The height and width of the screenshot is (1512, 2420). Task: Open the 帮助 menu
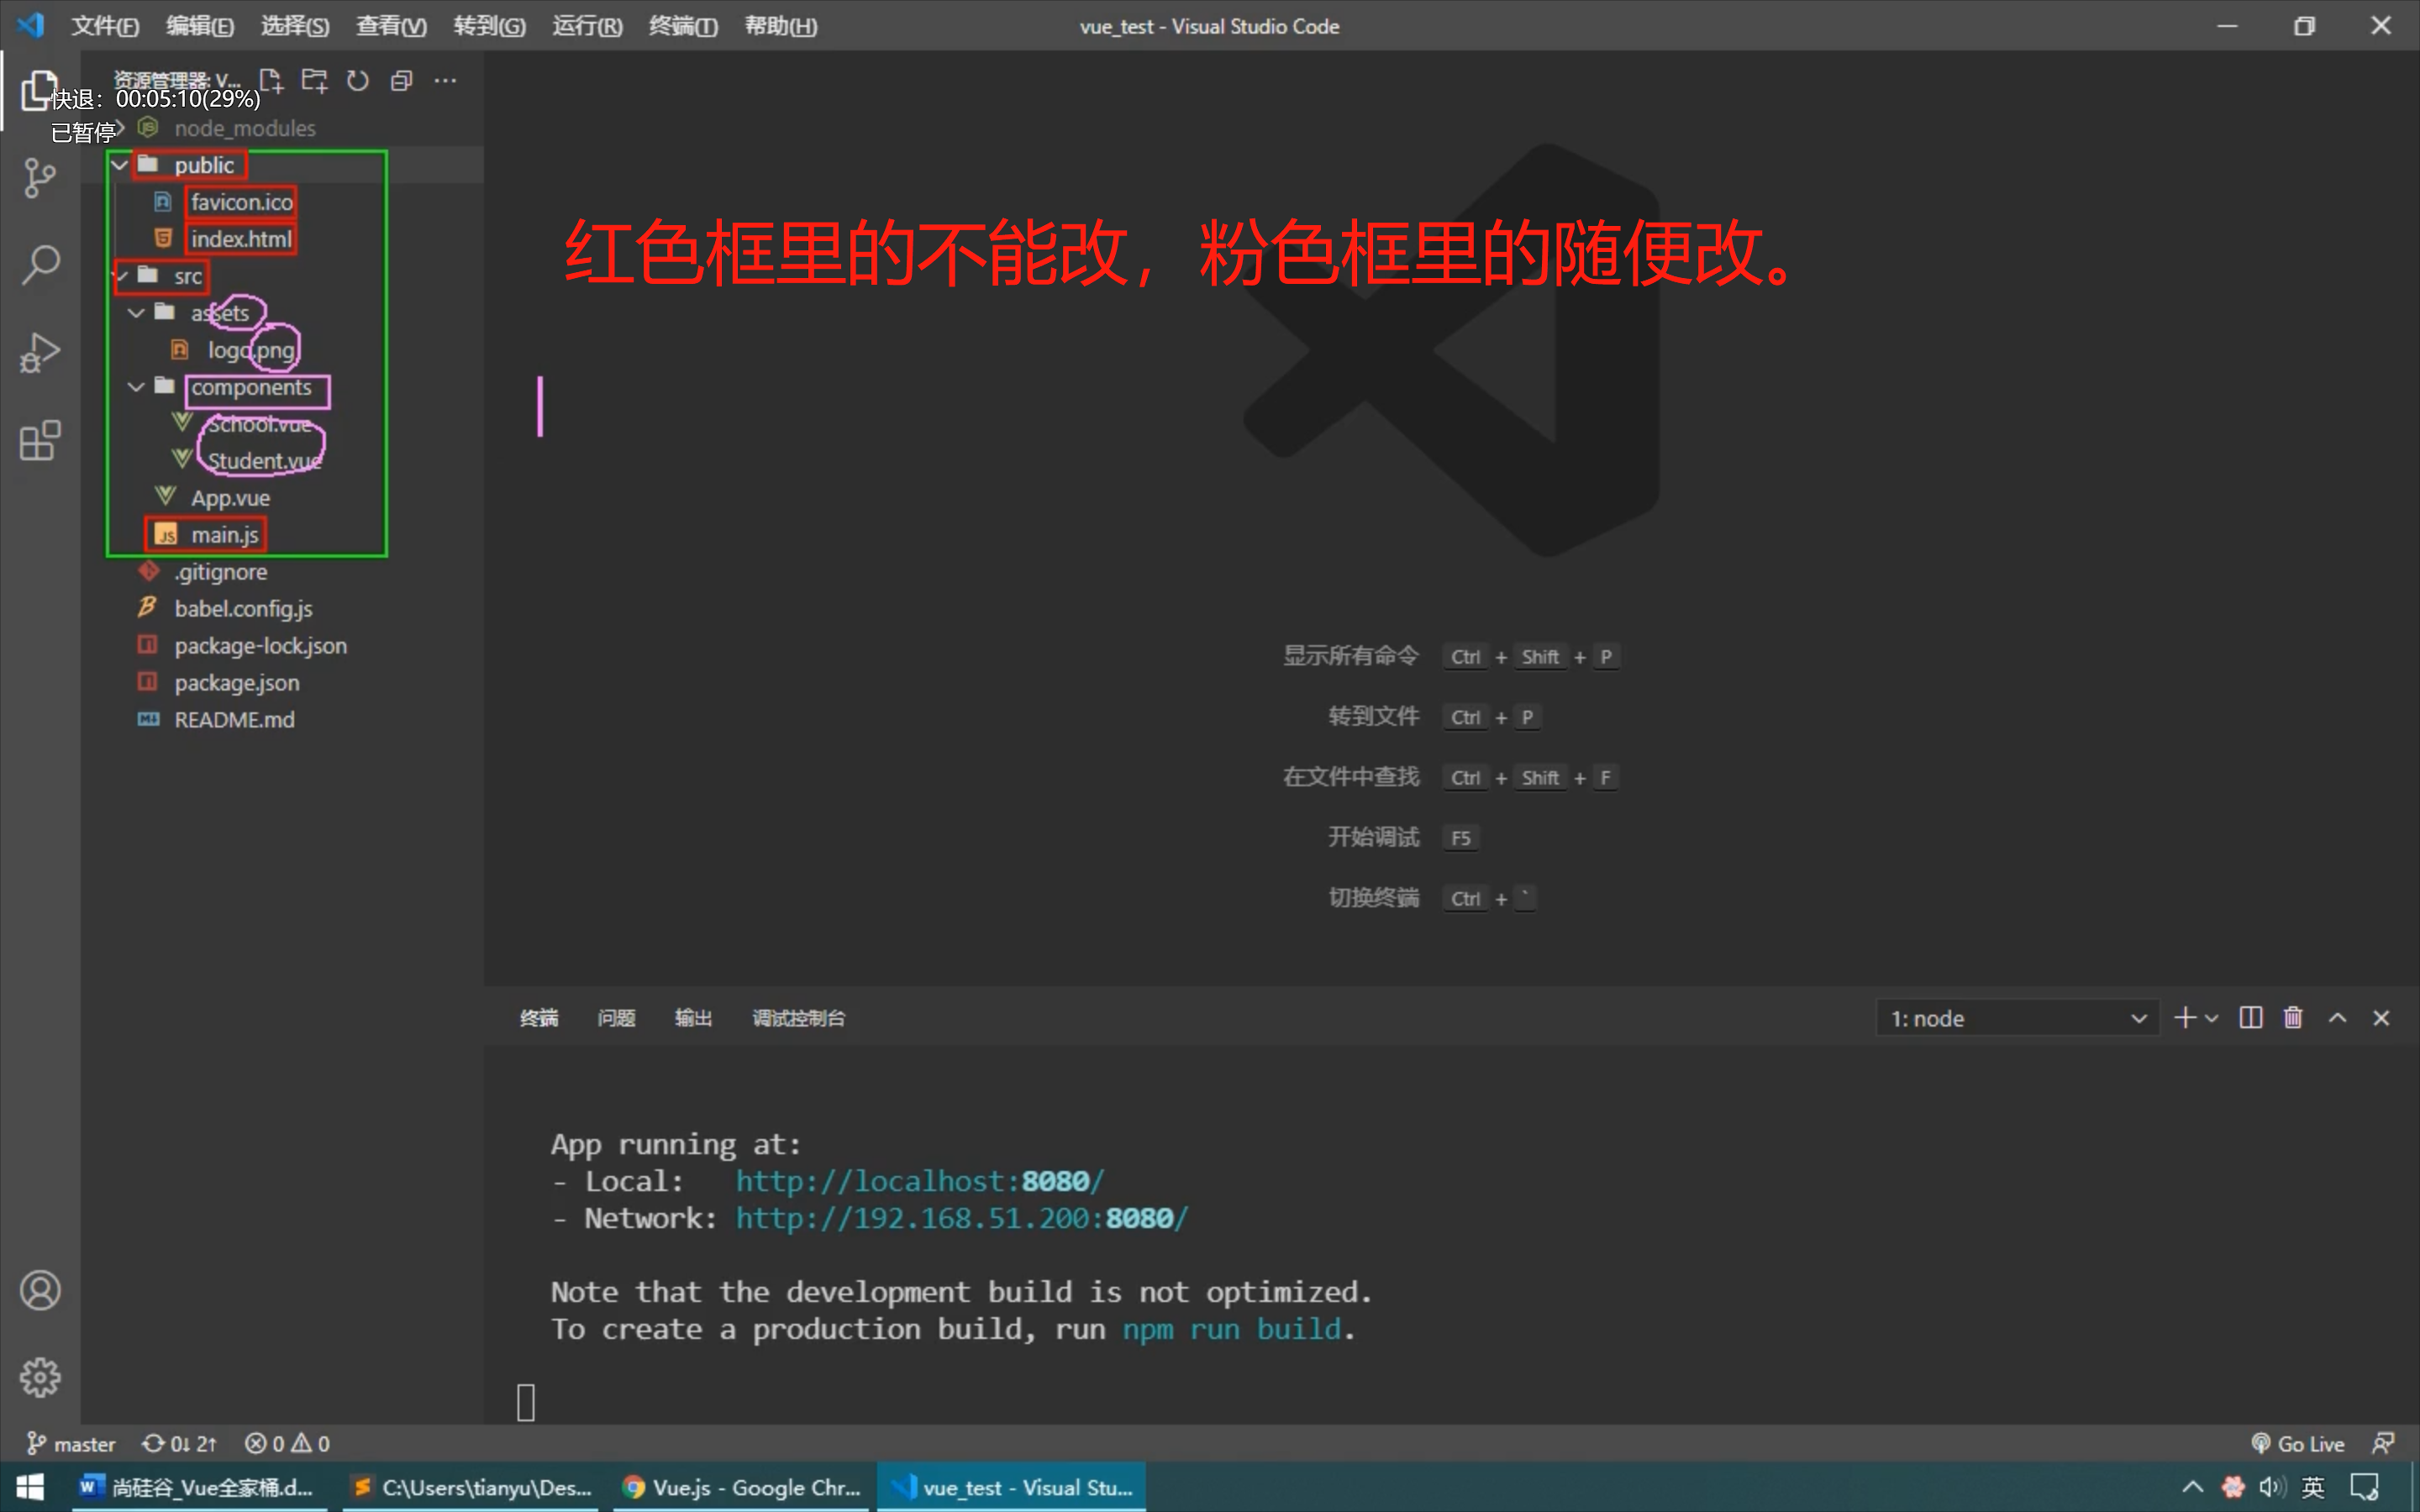pyautogui.click(x=781, y=26)
